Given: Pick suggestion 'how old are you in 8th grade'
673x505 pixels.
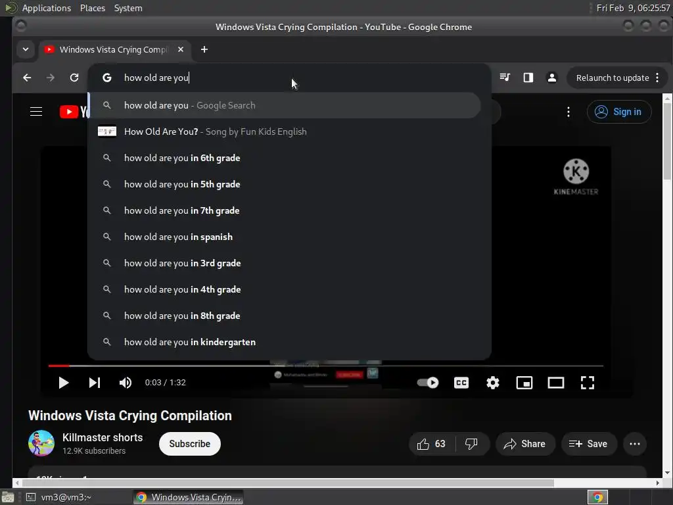Looking at the screenshot, I should pos(285,316).
